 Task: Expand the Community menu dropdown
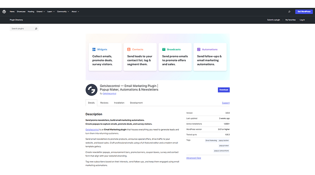tap(63, 12)
